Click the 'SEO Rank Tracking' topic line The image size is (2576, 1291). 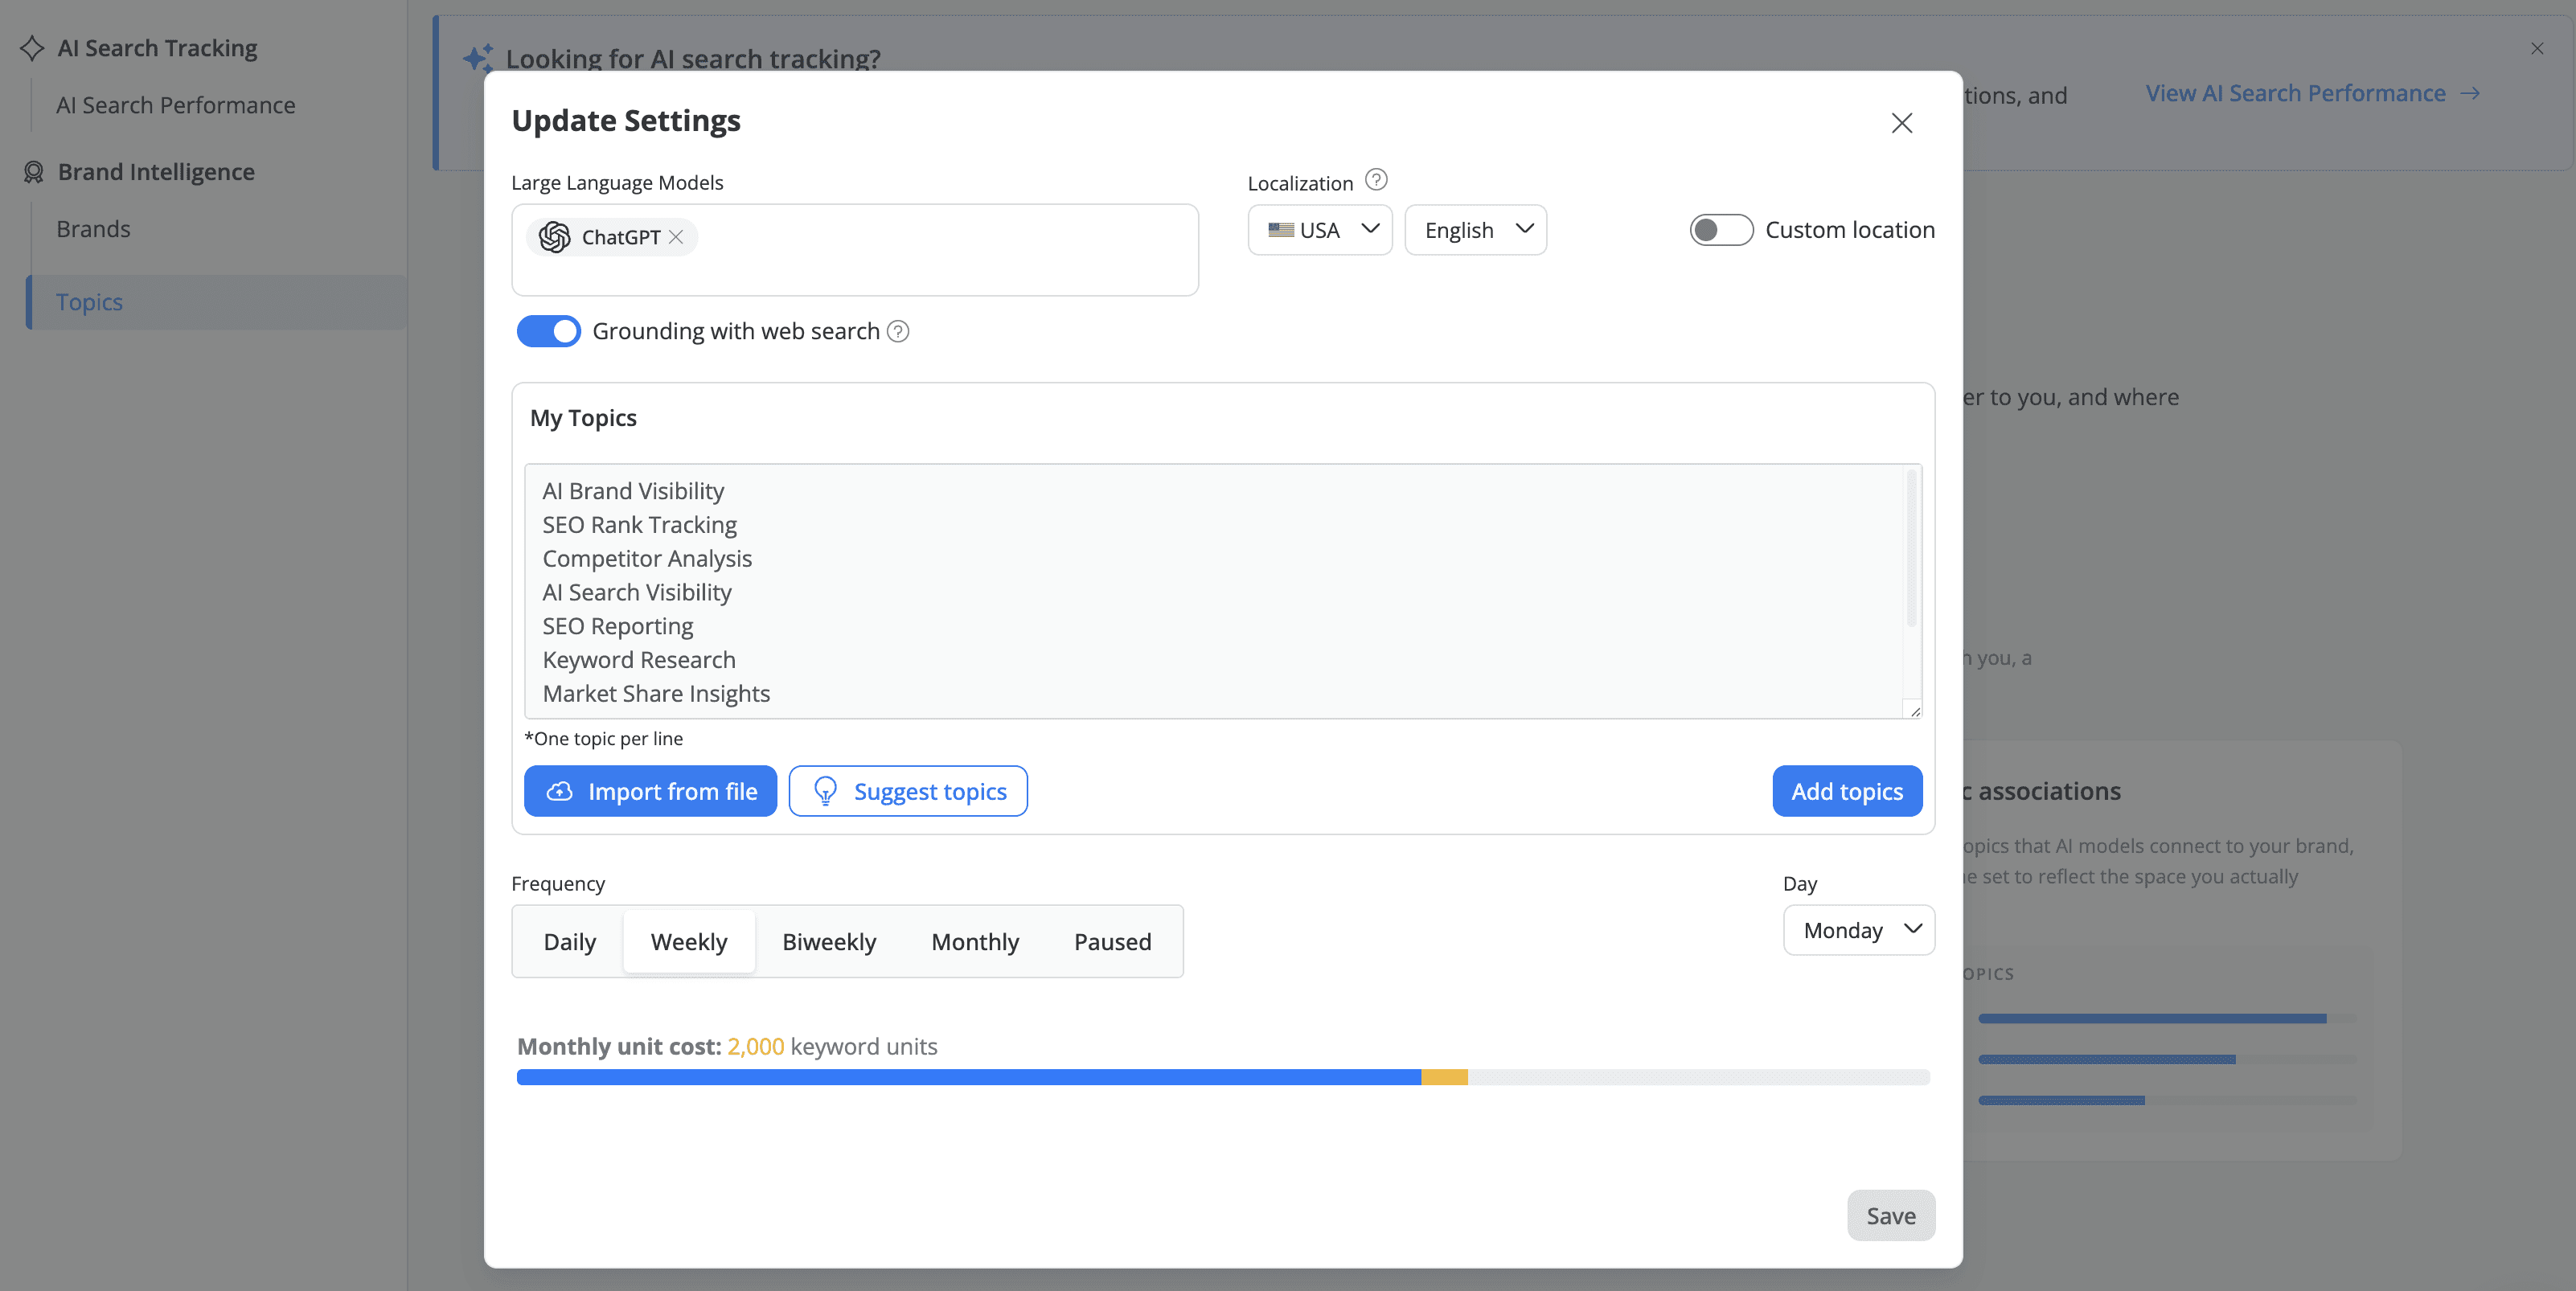coord(639,525)
